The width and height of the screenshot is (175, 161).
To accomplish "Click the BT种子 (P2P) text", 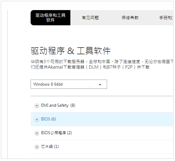I will pyautogui.click(x=121, y=67).
